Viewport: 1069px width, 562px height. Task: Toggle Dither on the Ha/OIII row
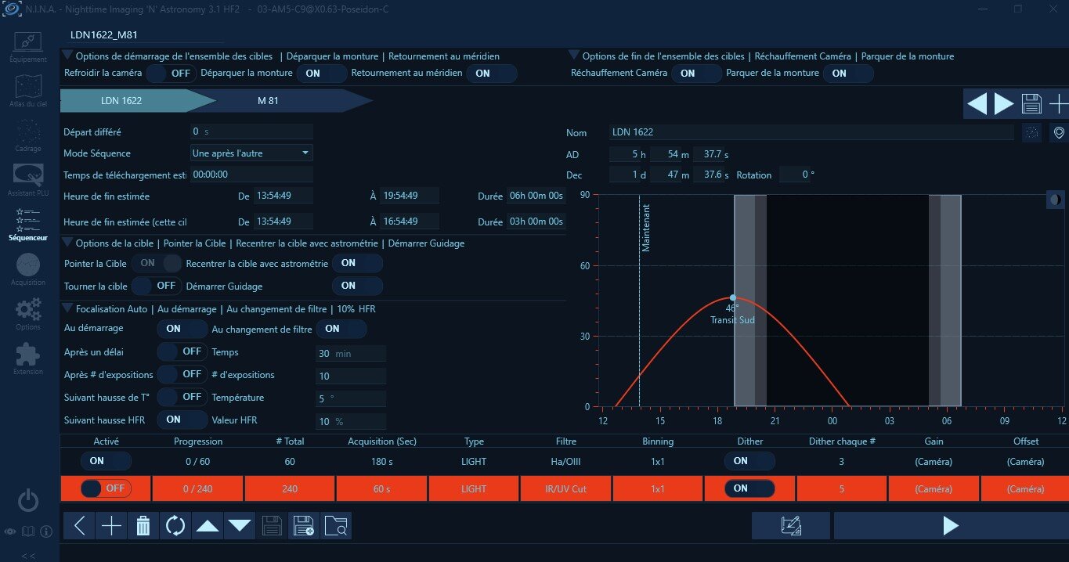pos(749,462)
